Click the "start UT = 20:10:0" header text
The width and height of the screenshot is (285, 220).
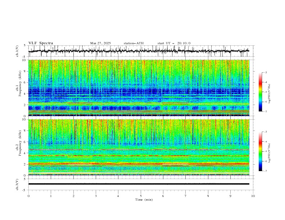click(x=174, y=43)
